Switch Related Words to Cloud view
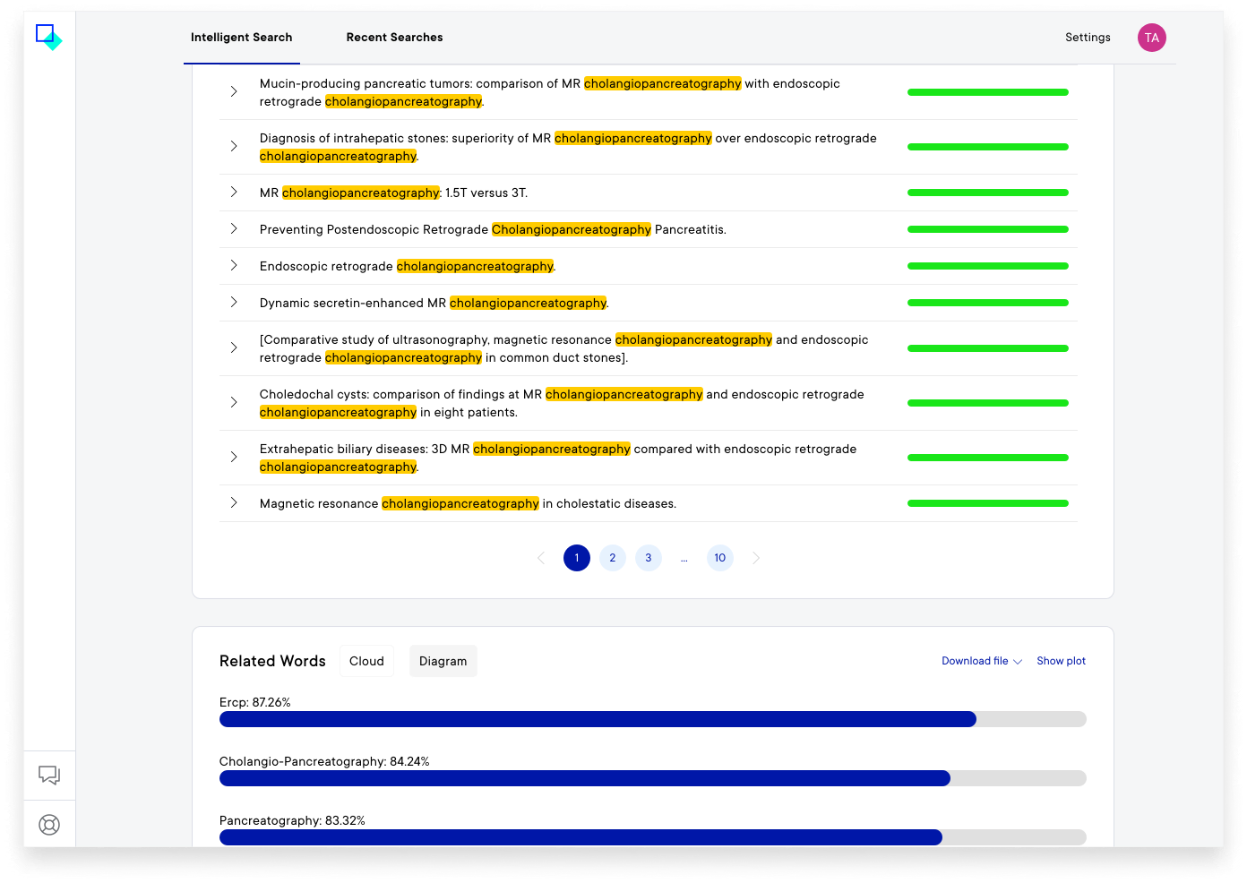 click(366, 661)
